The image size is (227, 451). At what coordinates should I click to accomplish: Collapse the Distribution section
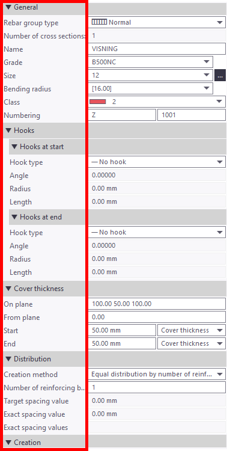click(8, 359)
